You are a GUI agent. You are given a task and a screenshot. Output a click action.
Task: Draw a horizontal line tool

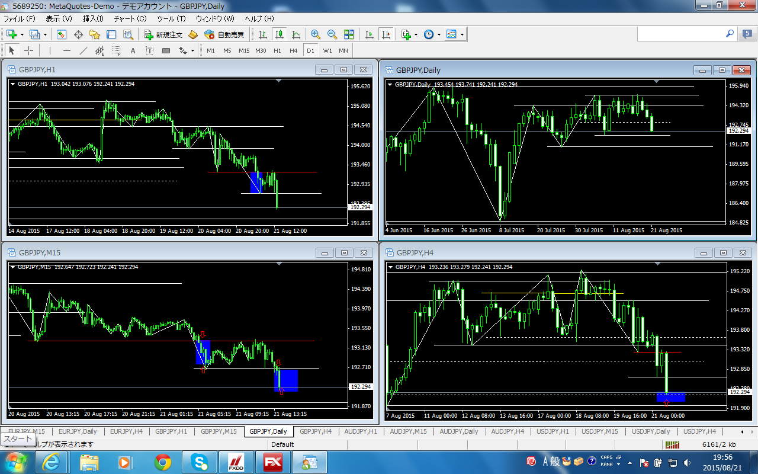pos(67,51)
